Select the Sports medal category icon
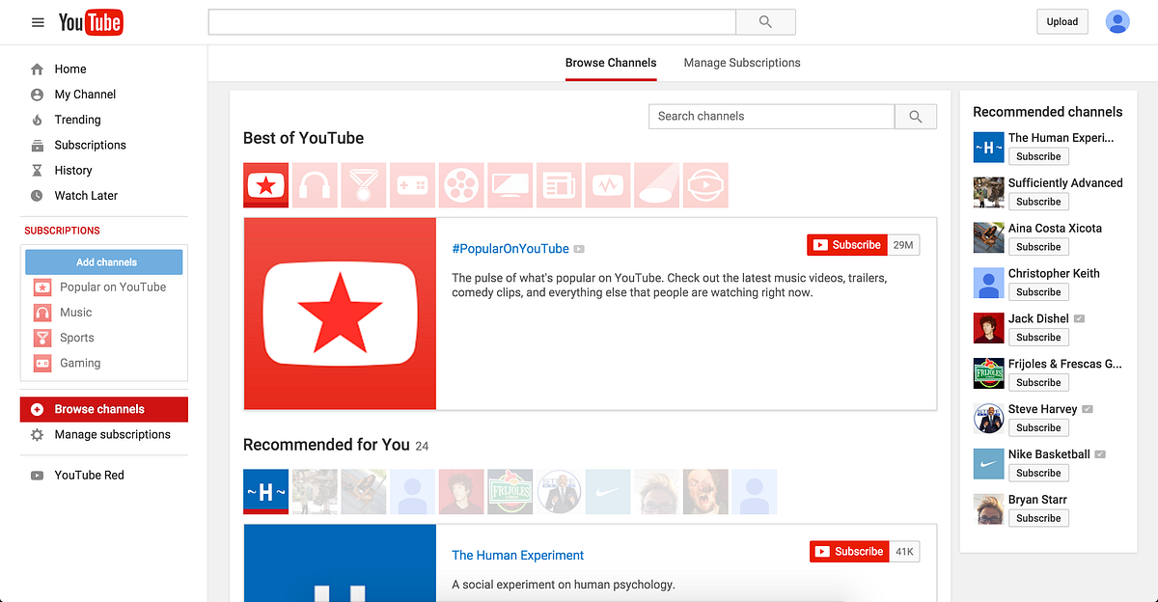 364,185
